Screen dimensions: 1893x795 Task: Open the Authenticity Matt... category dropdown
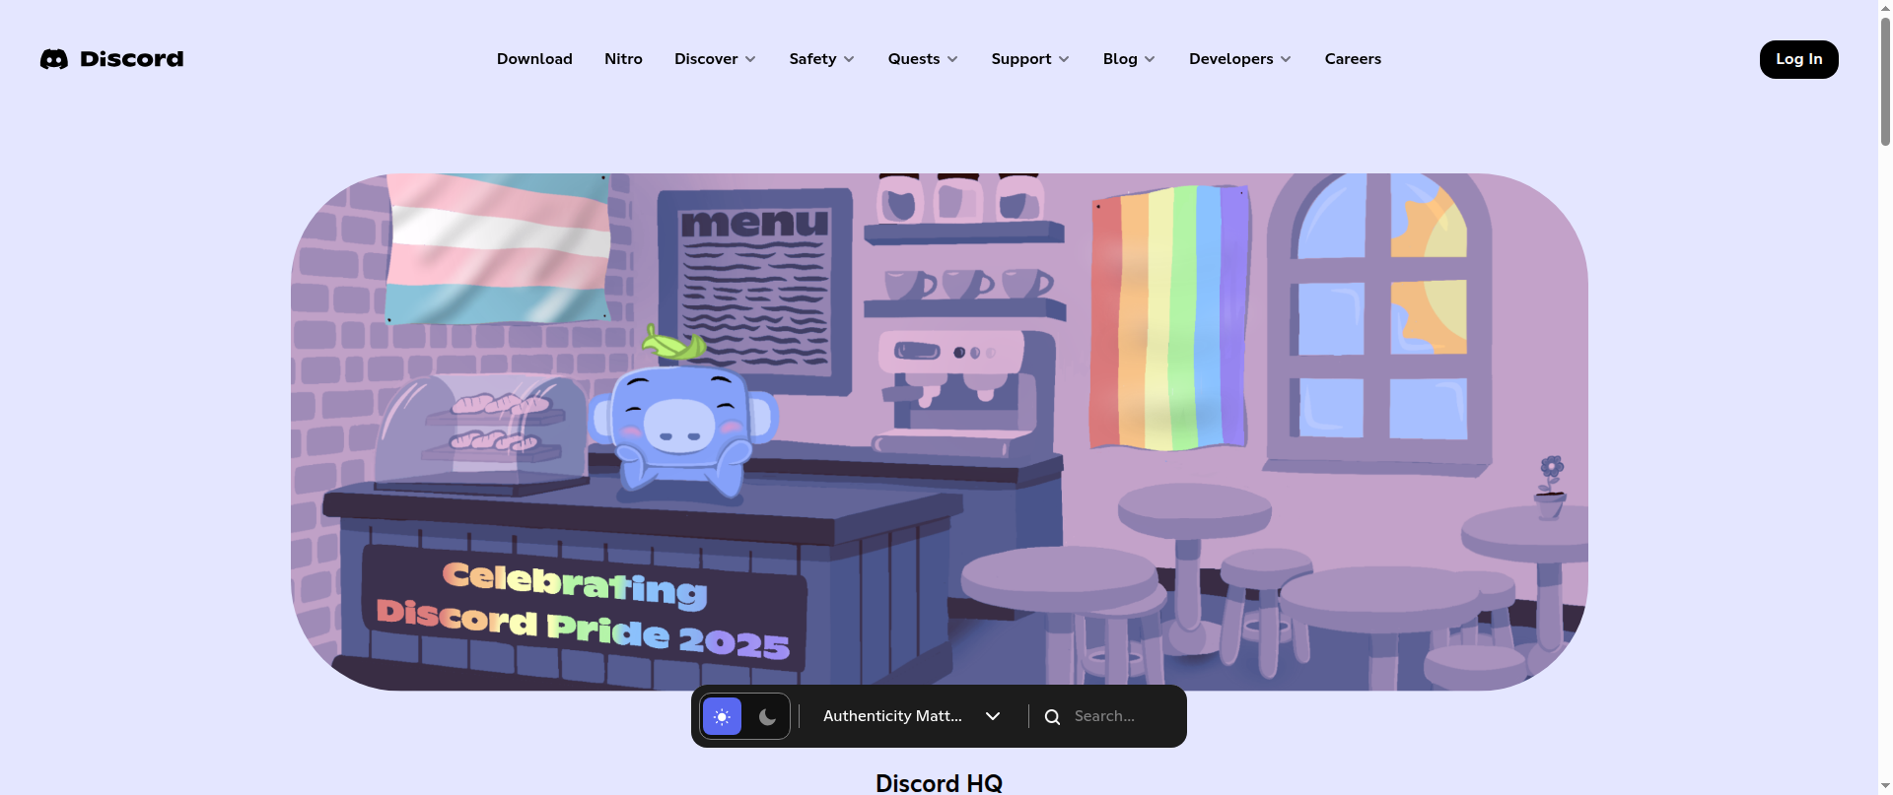912,716
